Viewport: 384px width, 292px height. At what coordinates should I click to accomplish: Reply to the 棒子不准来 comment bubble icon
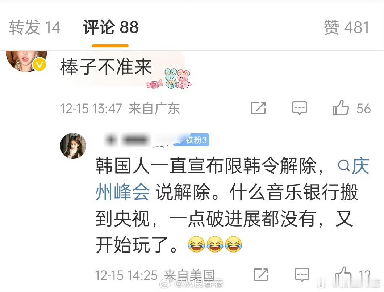tap(299, 108)
